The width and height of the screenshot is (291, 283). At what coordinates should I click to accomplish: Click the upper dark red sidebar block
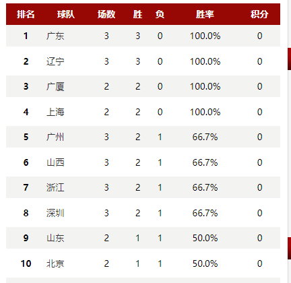pos(289,59)
